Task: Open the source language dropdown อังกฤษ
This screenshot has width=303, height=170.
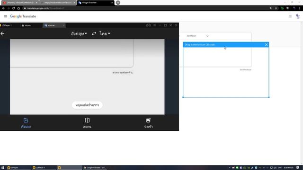Action: click(79, 34)
